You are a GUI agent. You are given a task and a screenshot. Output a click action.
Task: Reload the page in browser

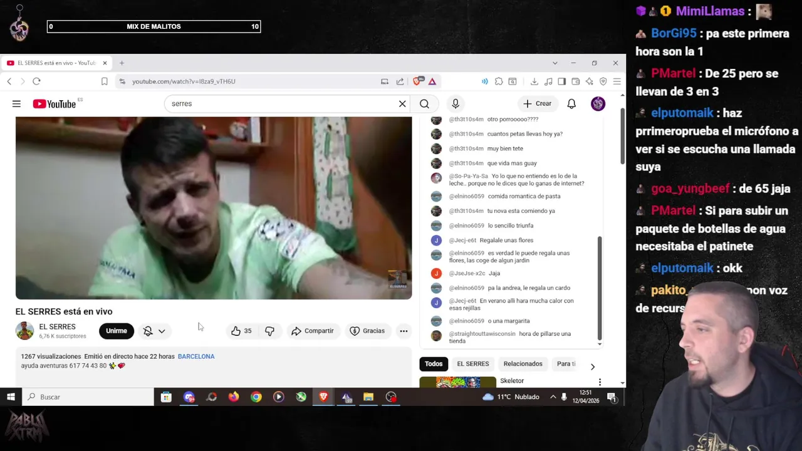click(x=36, y=81)
